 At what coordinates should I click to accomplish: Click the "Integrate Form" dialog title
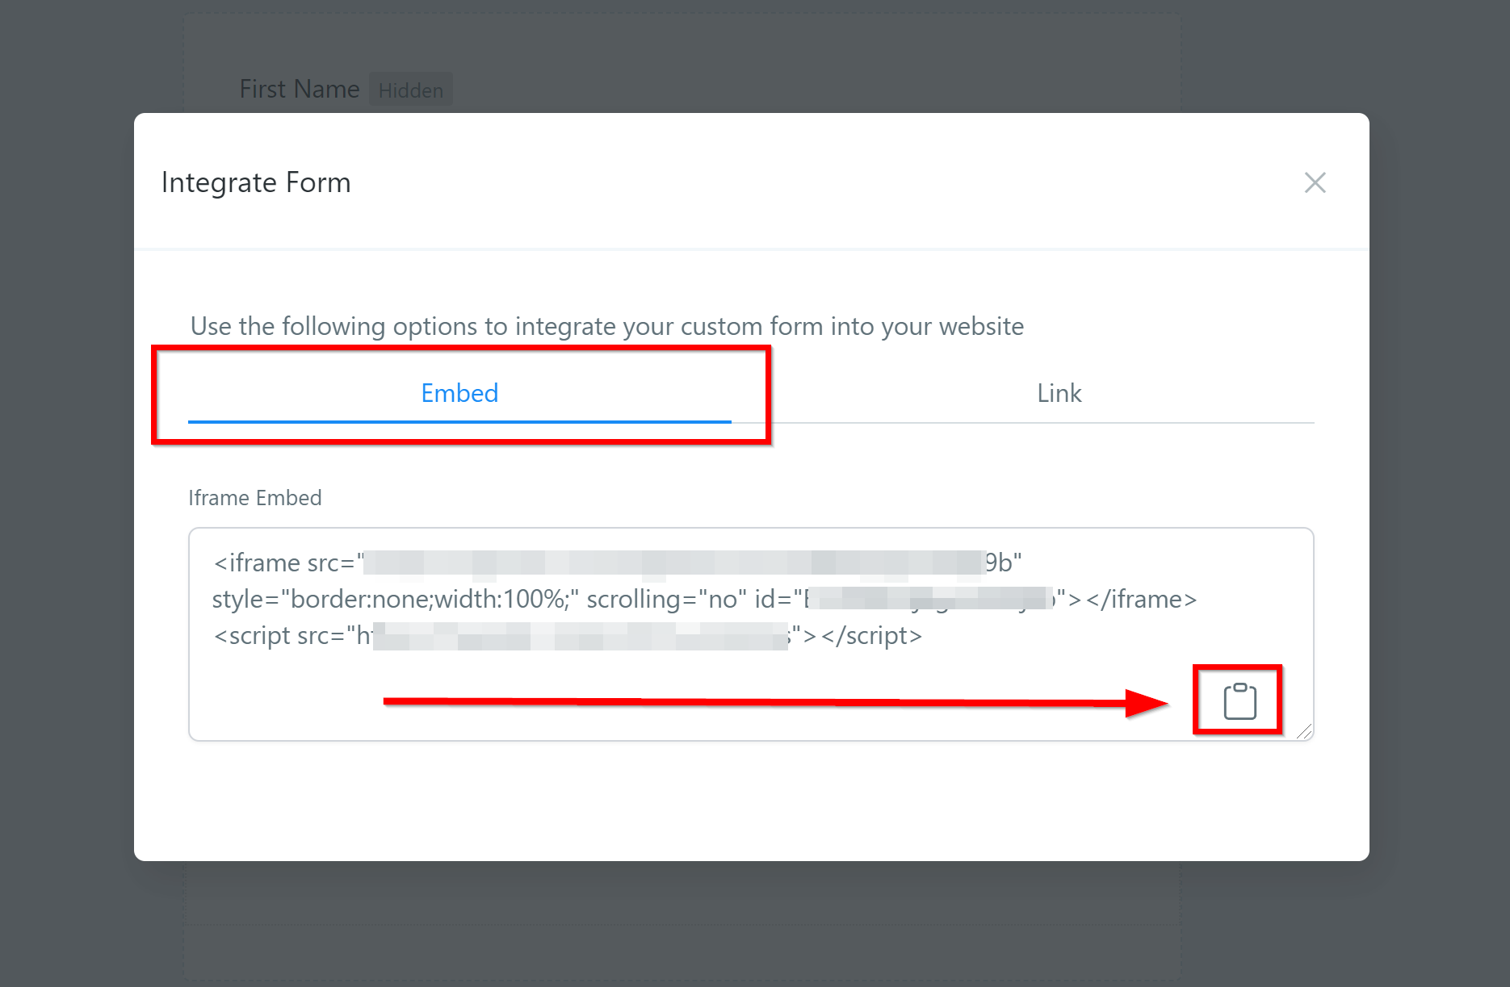click(256, 182)
